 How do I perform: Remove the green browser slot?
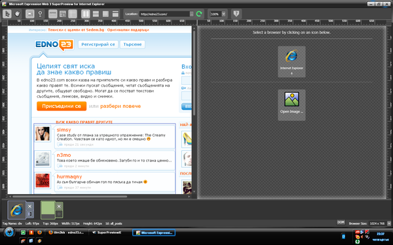click(59, 206)
